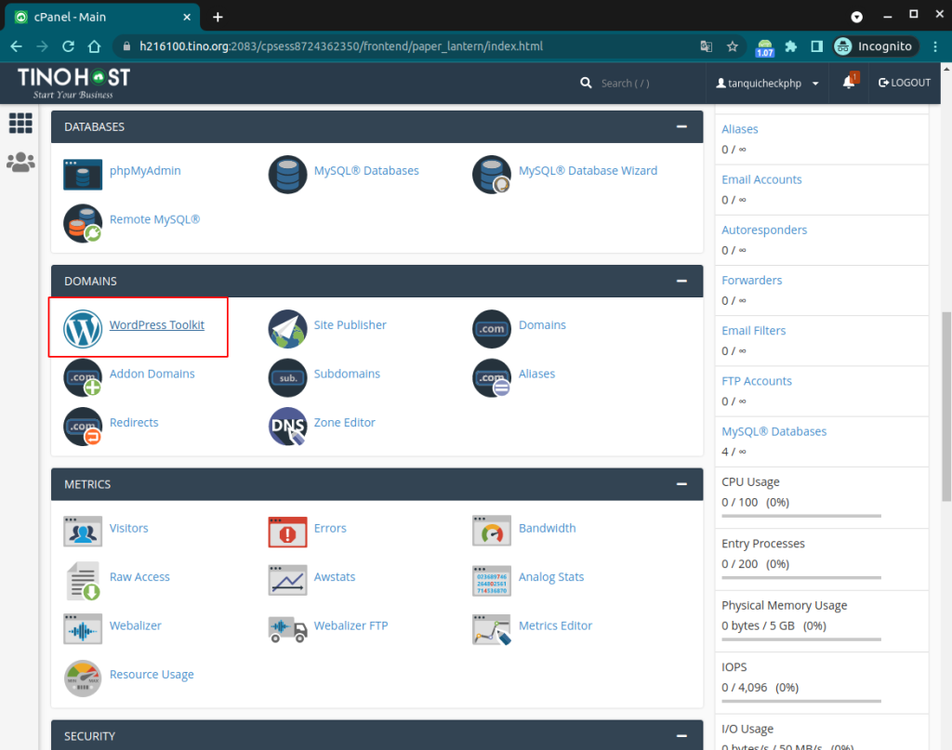The width and height of the screenshot is (952, 750).
Task: Open the Errors icon
Action: (x=287, y=532)
